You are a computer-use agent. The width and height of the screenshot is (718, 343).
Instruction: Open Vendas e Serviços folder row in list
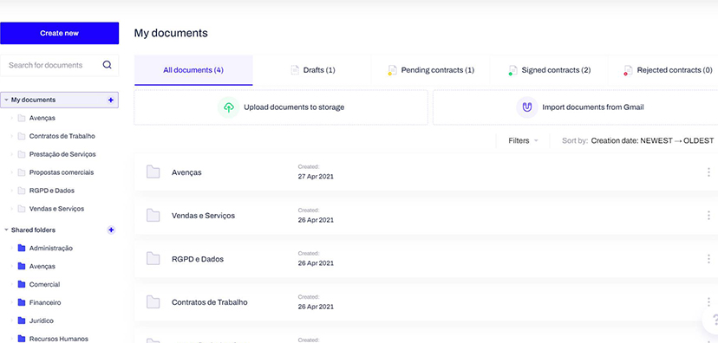(x=426, y=216)
